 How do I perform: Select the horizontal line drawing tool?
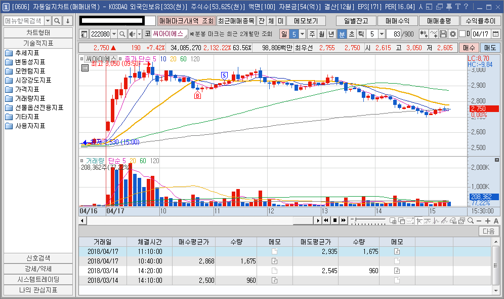coord(427,221)
